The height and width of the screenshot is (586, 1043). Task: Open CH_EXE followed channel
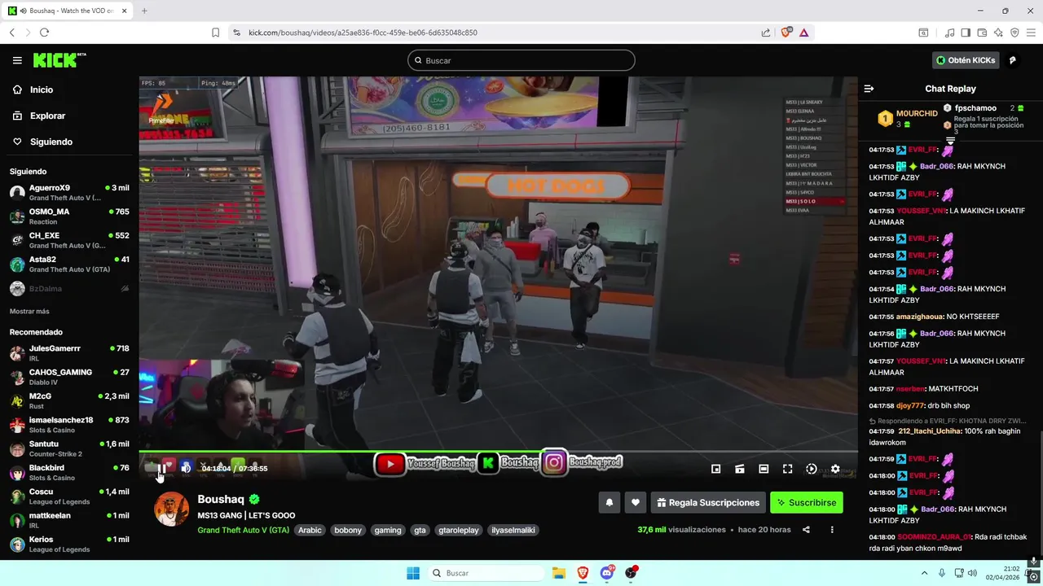69,240
